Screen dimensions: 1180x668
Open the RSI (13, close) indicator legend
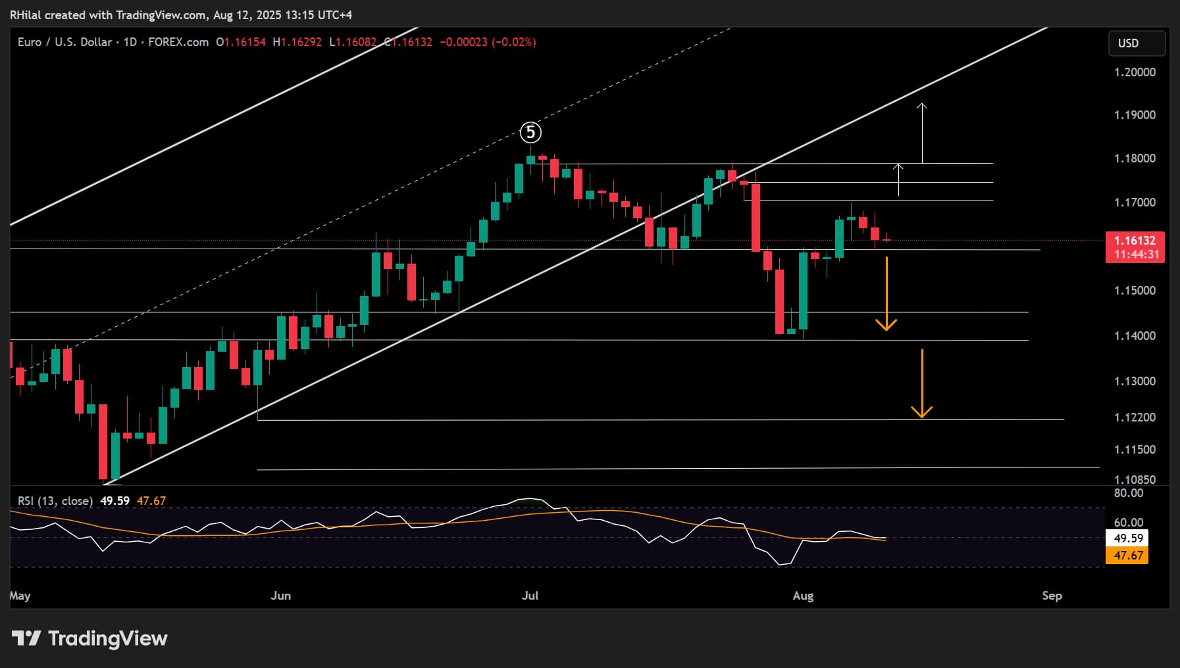click(55, 501)
